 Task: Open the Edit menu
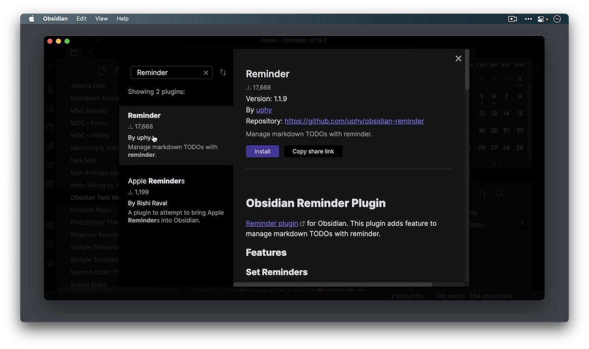(81, 19)
